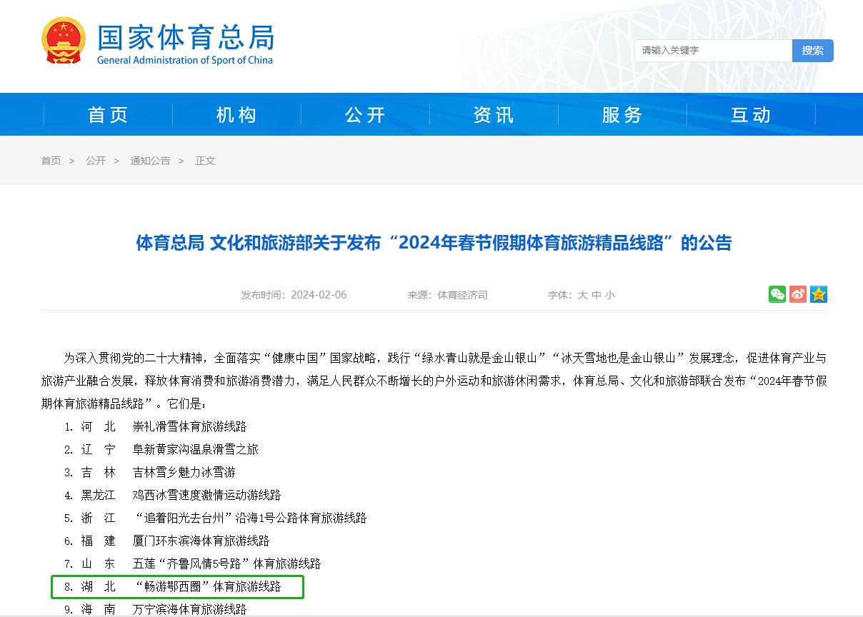Click 正文 in the breadcrumb
Viewport: 863px width, 617px height.
tap(206, 161)
